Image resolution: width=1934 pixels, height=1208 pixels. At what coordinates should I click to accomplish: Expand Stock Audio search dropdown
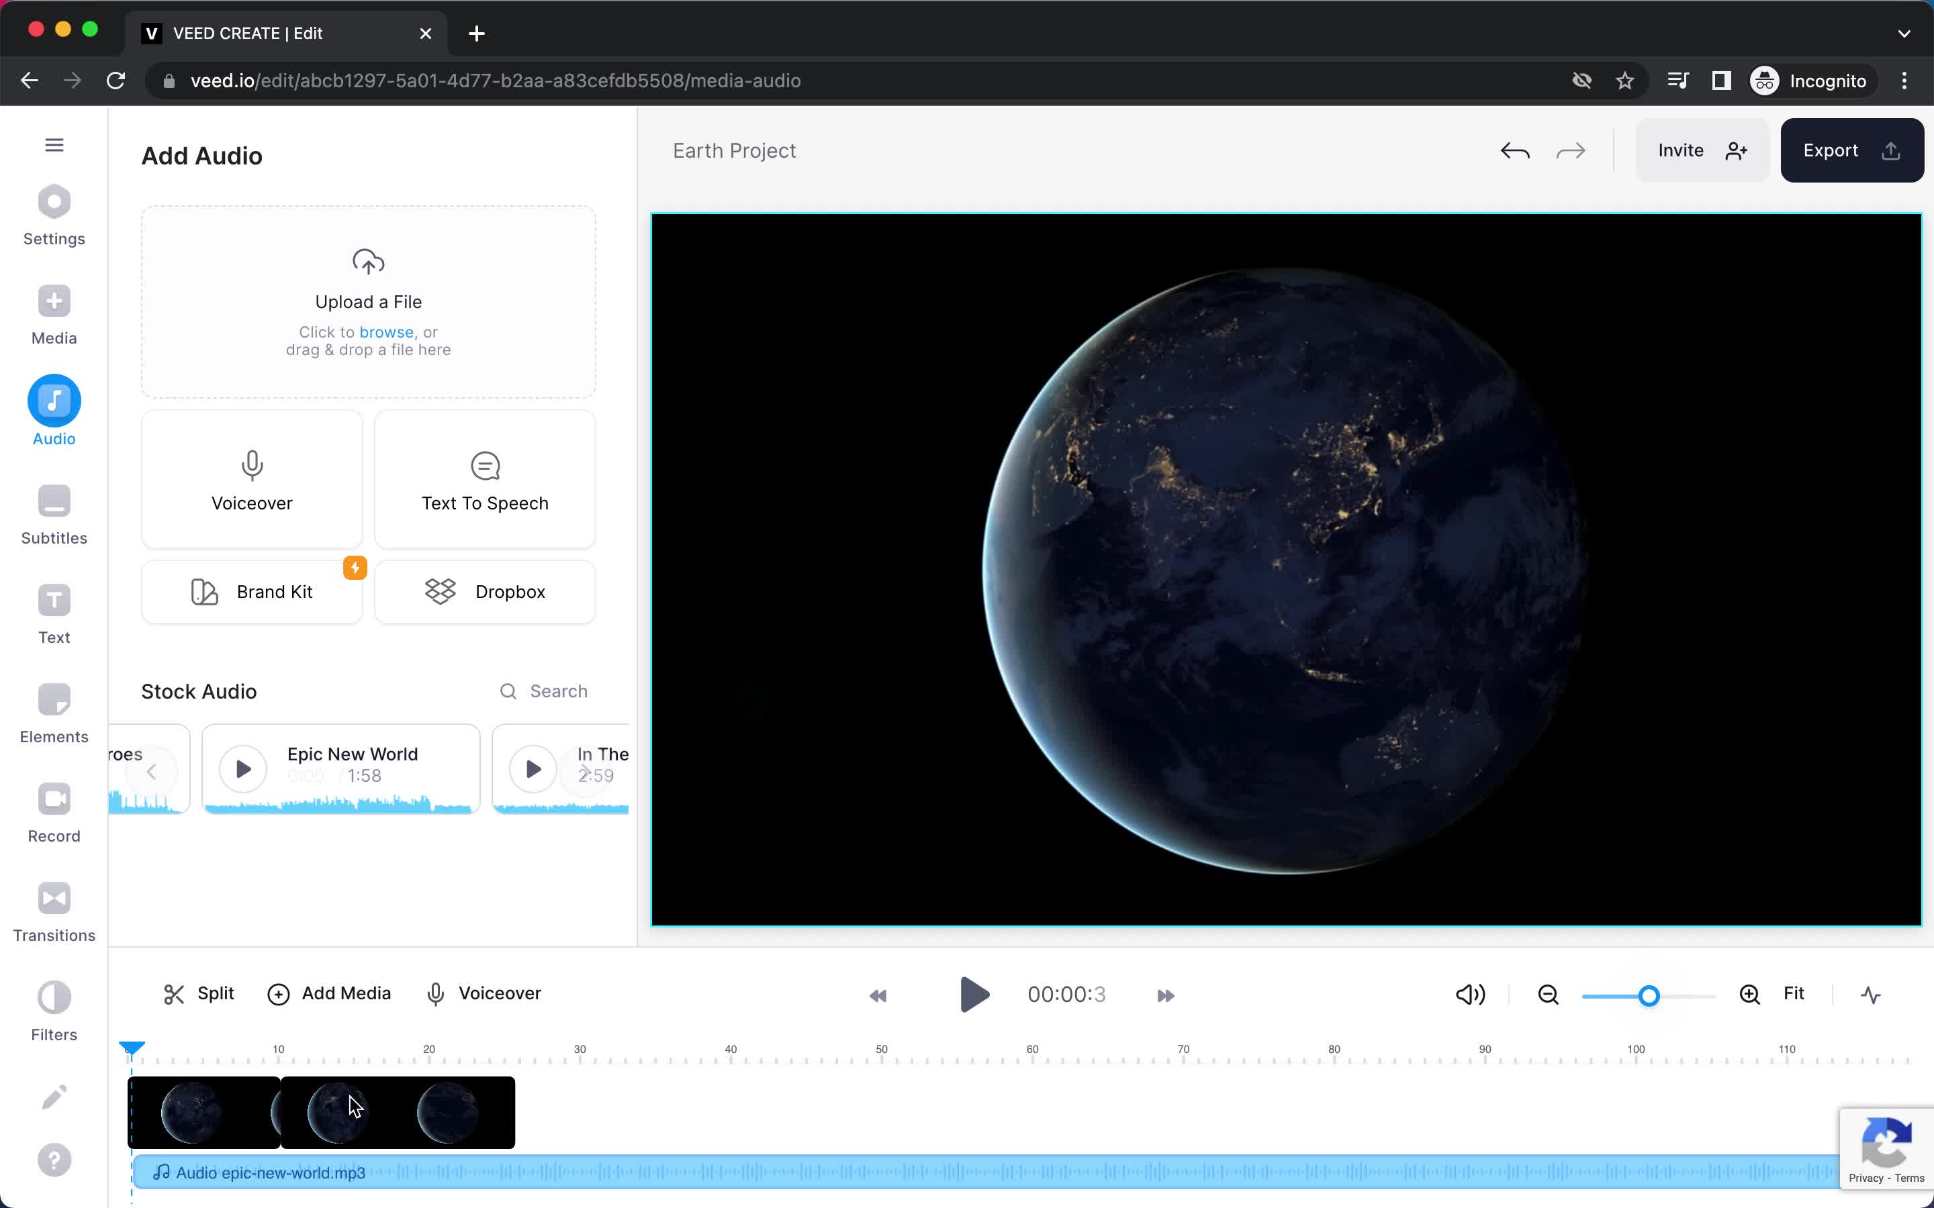pyautogui.click(x=543, y=691)
